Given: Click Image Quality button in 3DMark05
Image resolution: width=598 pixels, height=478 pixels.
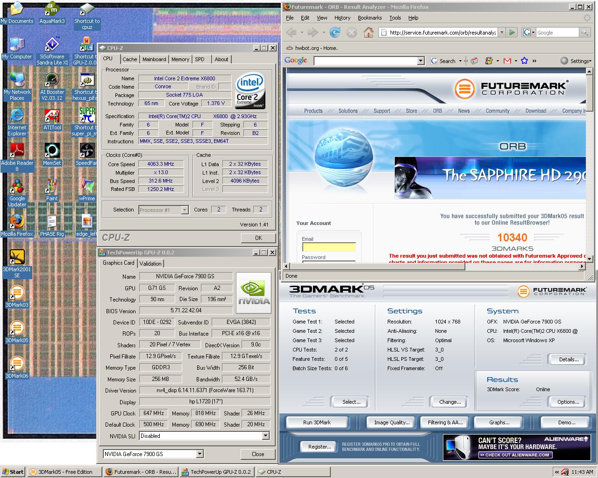Looking at the screenshot, I should [x=392, y=422].
